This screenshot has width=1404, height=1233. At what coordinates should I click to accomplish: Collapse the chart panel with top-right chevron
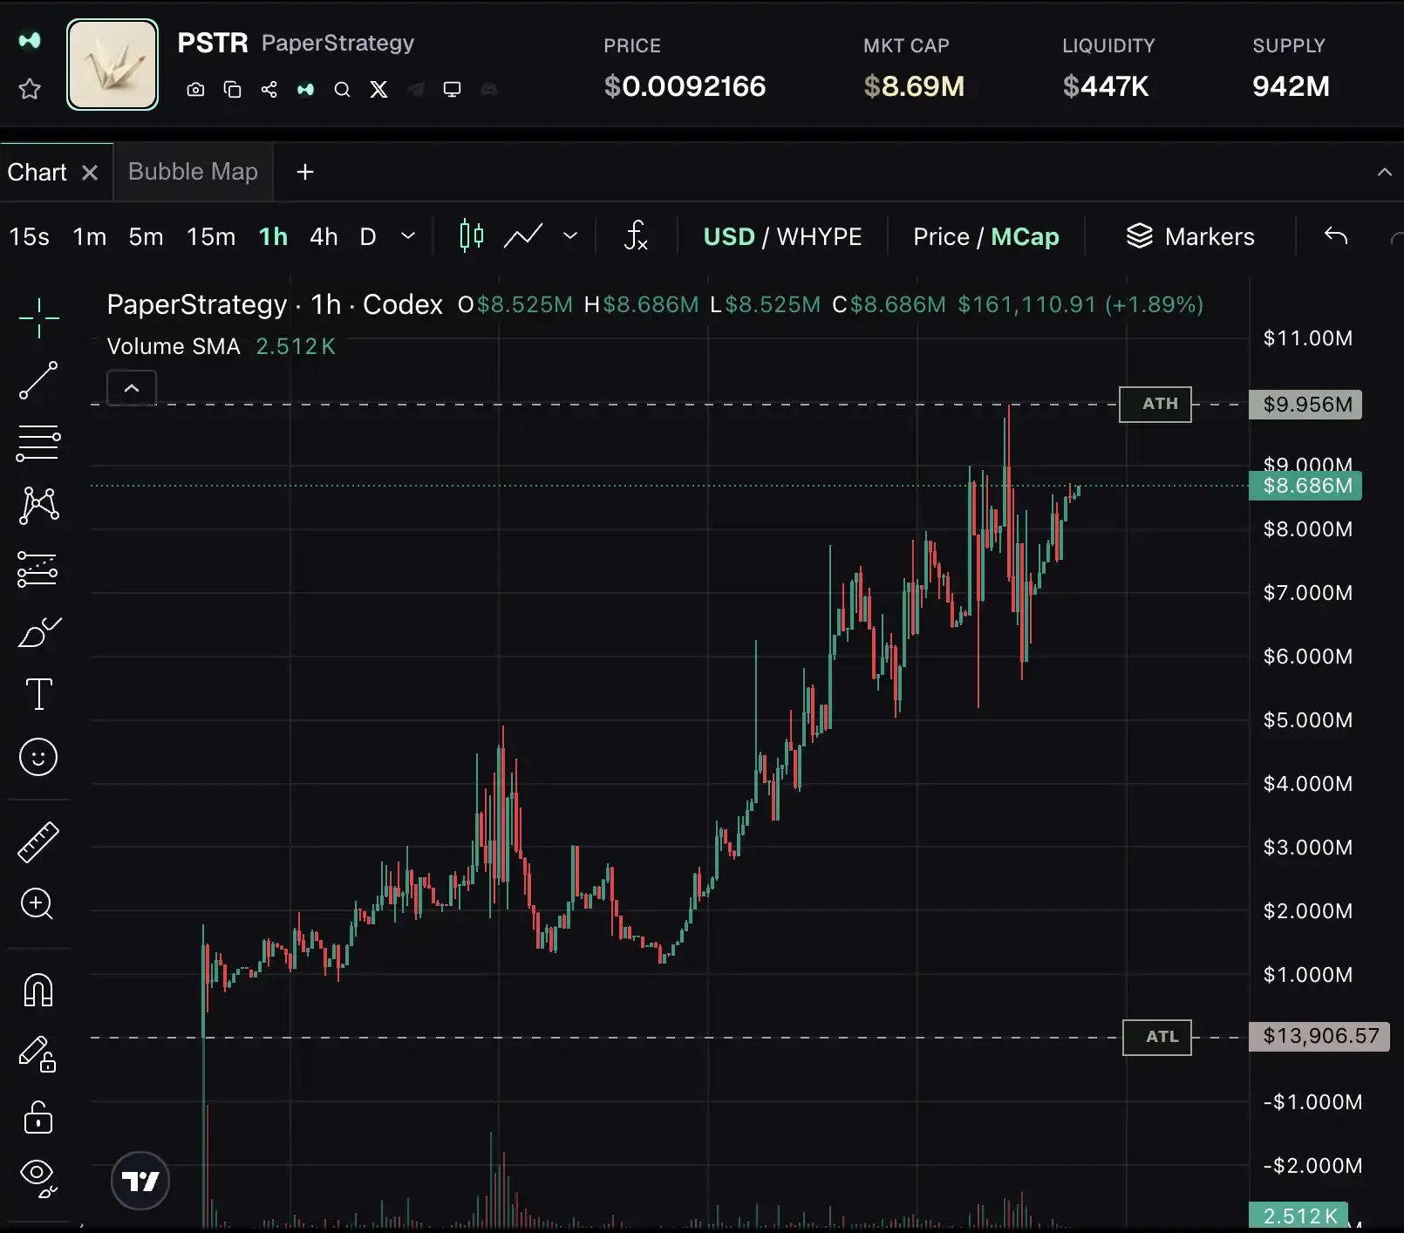[1384, 173]
